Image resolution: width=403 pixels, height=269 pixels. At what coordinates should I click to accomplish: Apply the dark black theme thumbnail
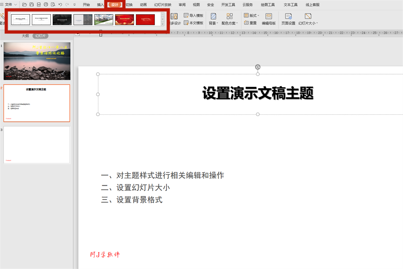62,19
